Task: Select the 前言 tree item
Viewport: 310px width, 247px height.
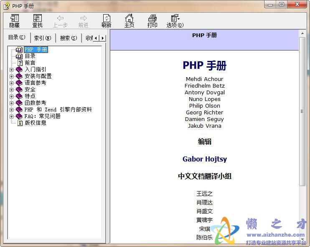Action: [30, 63]
